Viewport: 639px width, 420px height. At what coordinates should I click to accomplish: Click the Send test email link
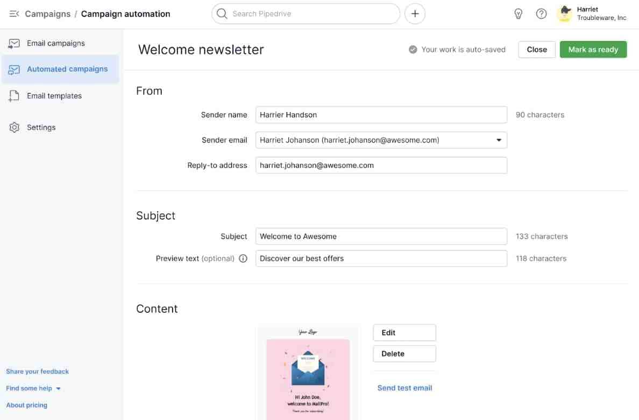click(404, 388)
